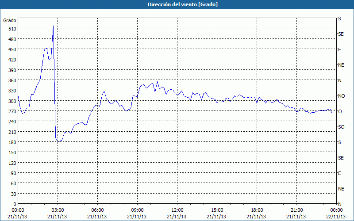Select the 180 value on the left axis
Image resolution: width=354 pixels, height=221 pixels.
[x=12, y=142]
